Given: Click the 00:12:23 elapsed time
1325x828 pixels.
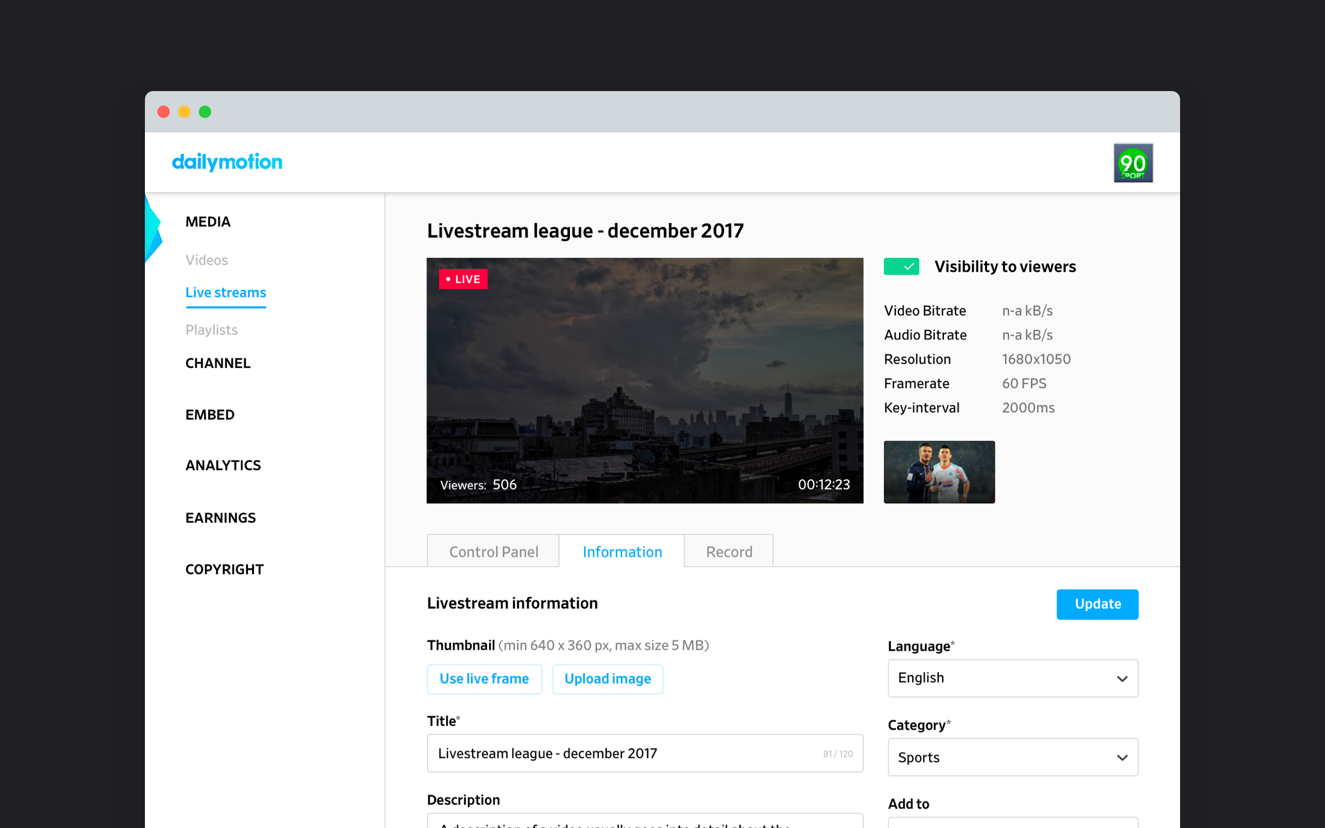Looking at the screenshot, I should click(824, 485).
